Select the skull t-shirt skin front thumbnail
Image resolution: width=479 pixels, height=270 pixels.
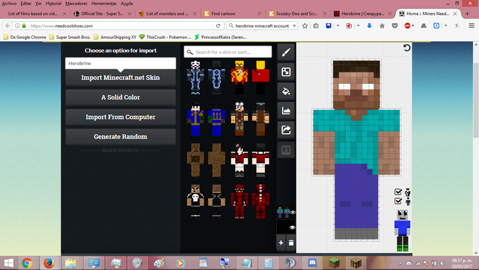pos(195,202)
